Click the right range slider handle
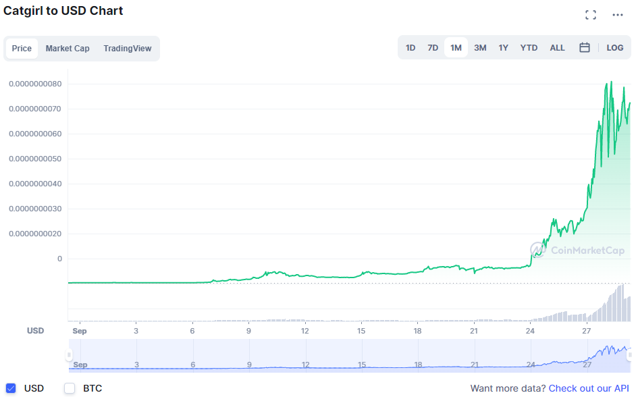This screenshot has width=636, height=397. [629, 355]
